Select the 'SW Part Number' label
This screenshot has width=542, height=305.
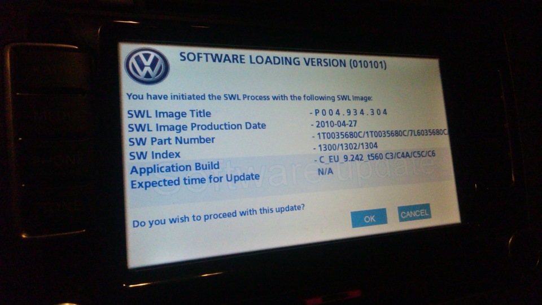coord(172,141)
